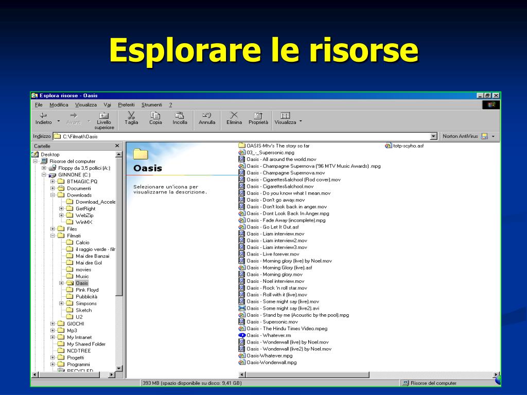Click the address field C:\Filmati\Oasis

(242, 136)
